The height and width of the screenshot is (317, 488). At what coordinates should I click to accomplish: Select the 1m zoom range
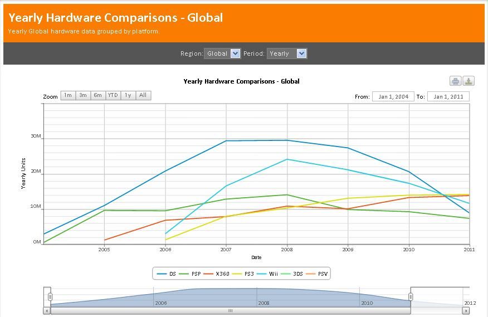pos(67,95)
